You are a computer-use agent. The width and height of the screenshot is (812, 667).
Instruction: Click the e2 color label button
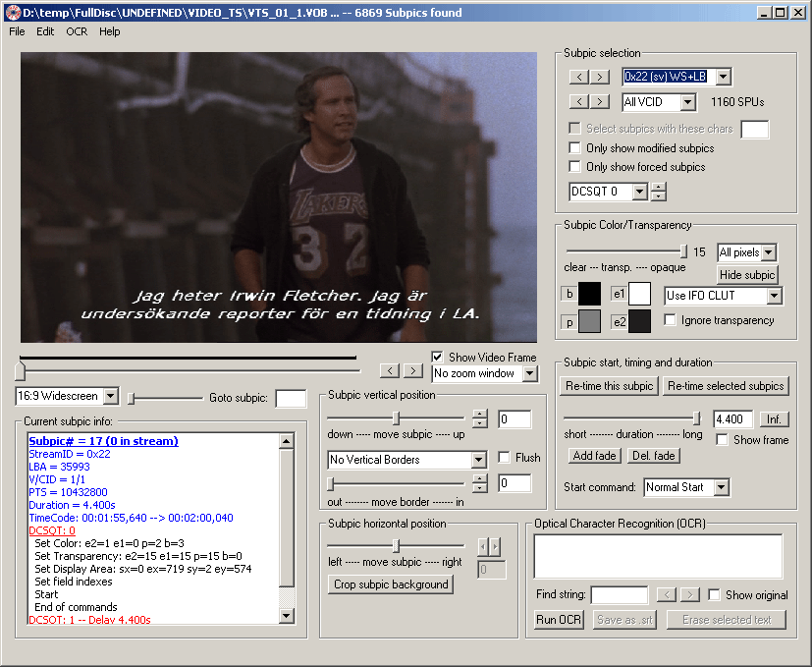pyautogui.click(x=619, y=322)
